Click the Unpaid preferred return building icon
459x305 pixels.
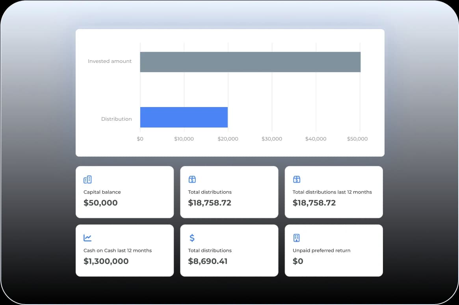point(297,238)
